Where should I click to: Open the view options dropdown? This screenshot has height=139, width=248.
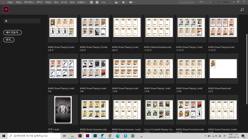click(117, 2)
